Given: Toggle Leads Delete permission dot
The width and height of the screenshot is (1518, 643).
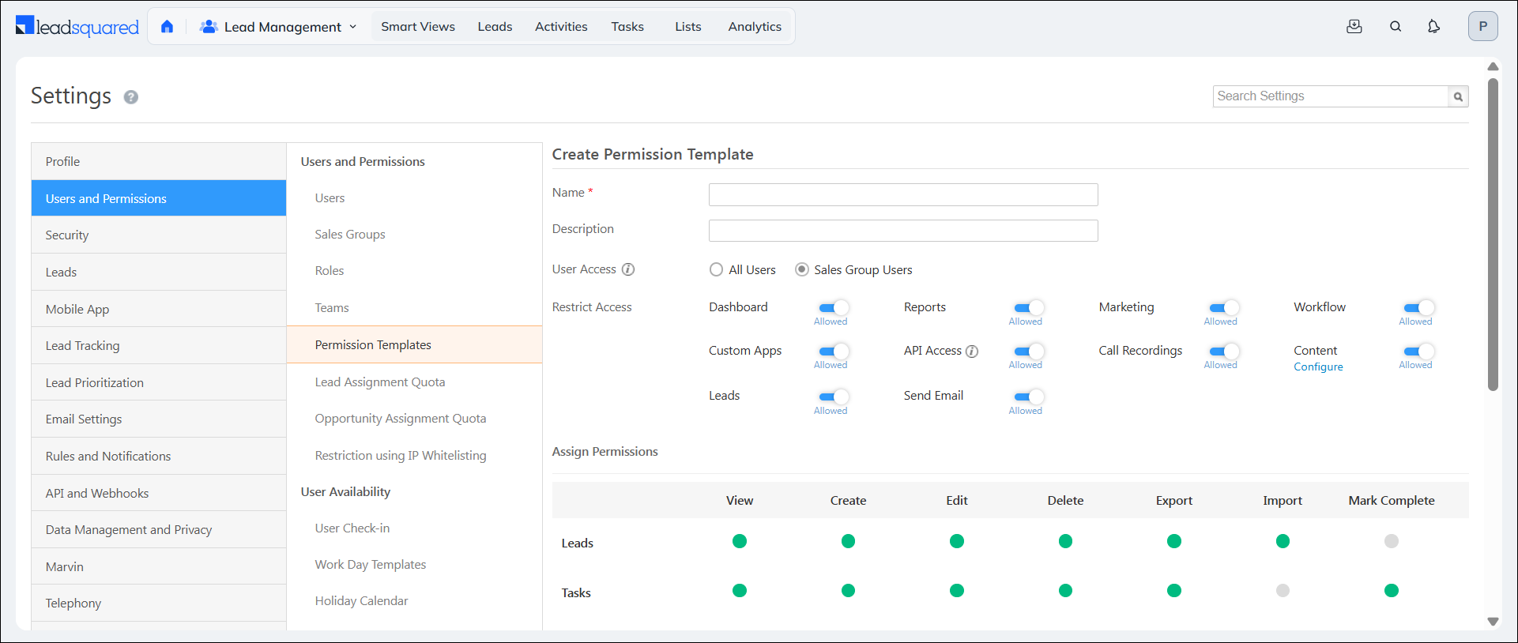Looking at the screenshot, I should pyautogui.click(x=1065, y=541).
